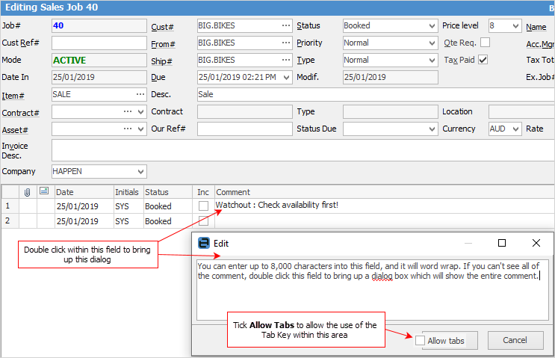The width and height of the screenshot is (555, 358).
Task: Click the Asset# ellipsis lookup button
Action: [x=127, y=129]
